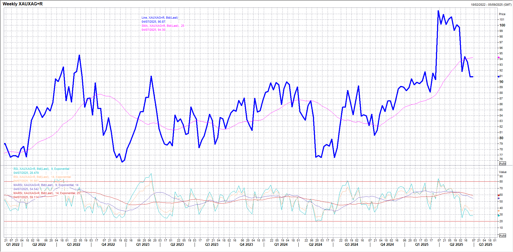
Task: Click the 20 label on the Value axis
Action: tap(501, 221)
